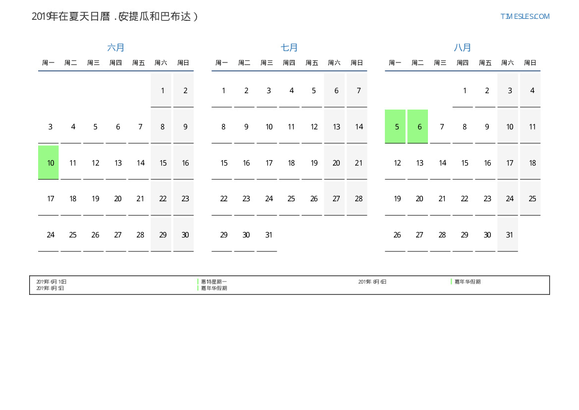Viewport: 579px width, 410px height.
Task: Choose the 八月 month heading
Action: (463, 48)
